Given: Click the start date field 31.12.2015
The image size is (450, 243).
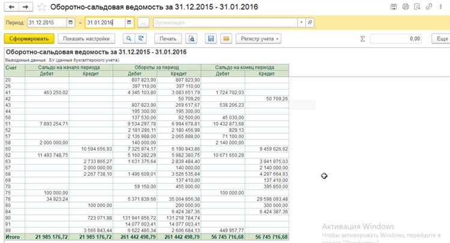Looking at the screenshot, I should tap(47, 22).
